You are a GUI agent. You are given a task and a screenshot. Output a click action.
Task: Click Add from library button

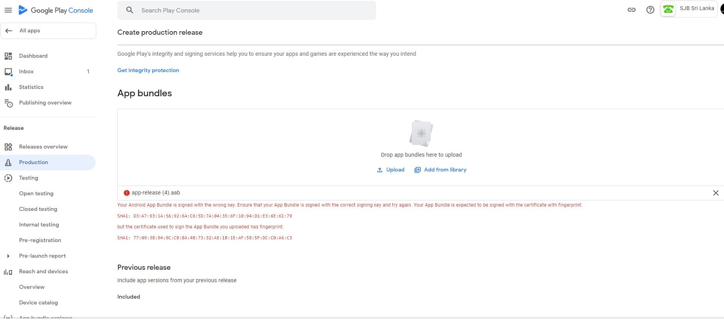click(x=441, y=170)
